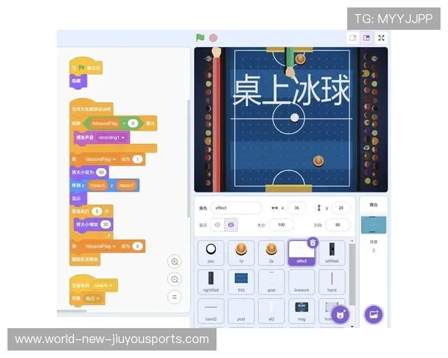The height and width of the screenshot is (358, 448).
Task: Edit the sprite direction field showing 90
Action: (337, 225)
